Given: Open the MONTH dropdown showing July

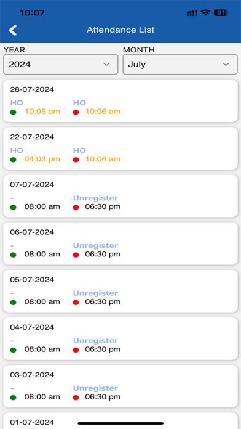Looking at the screenshot, I should [x=180, y=64].
